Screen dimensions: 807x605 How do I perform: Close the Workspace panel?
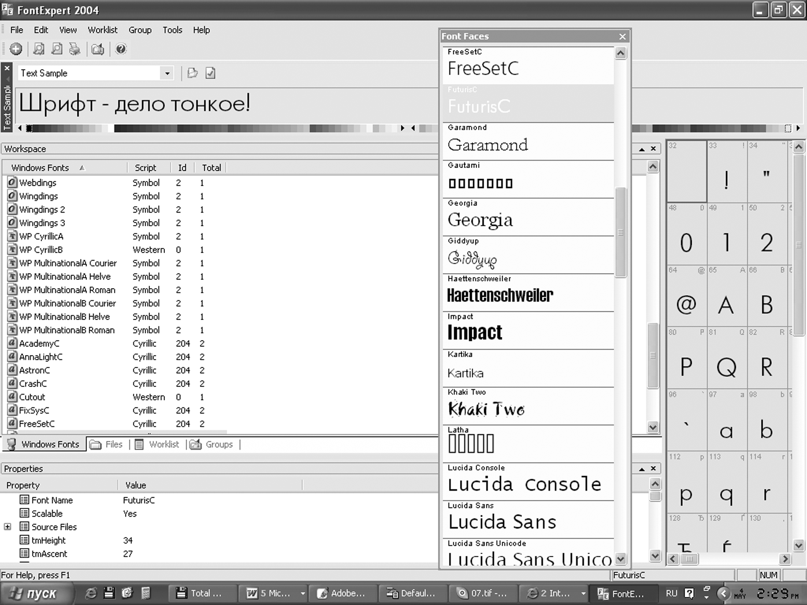coord(653,149)
